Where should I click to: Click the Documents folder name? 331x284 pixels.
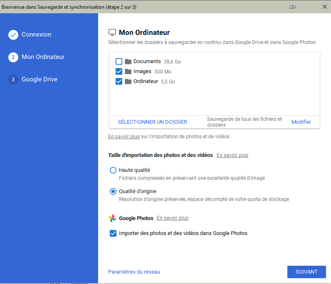(x=147, y=61)
